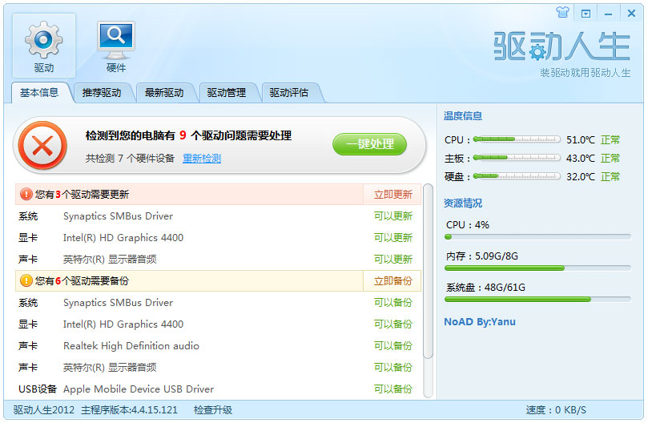Click yellow exclamation icon beside 驱动需要备份
This screenshot has width=648, height=423.
tap(26, 280)
